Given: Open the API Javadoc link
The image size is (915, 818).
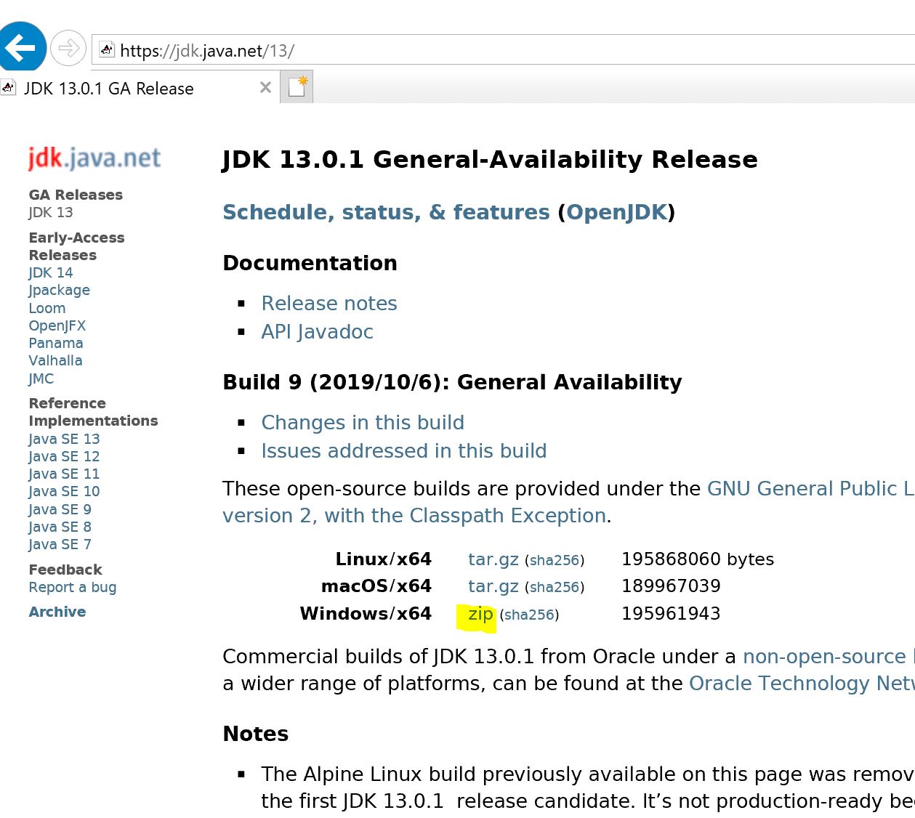Looking at the screenshot, I should click(x=317, y=331).
